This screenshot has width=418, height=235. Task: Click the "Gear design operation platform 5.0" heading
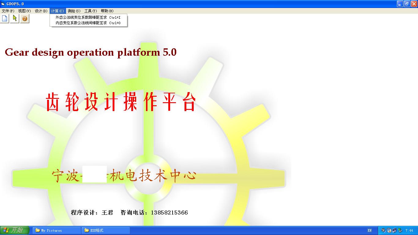[x=91, y=52]
